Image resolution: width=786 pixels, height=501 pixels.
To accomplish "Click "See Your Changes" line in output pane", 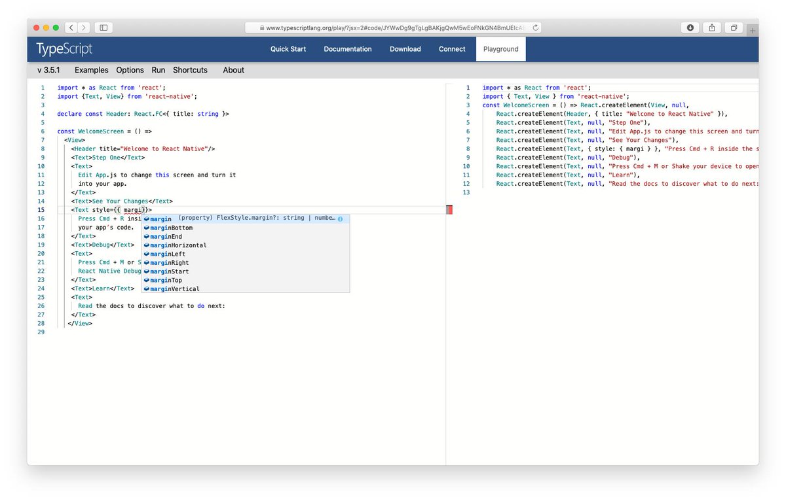I will click(588, 140).
